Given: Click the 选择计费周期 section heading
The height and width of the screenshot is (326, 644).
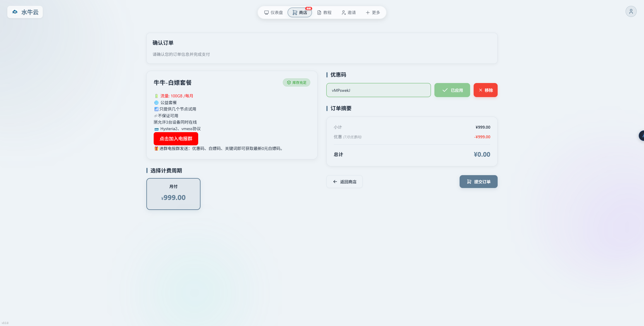Looking at the screenshot, I should [166, 170].
